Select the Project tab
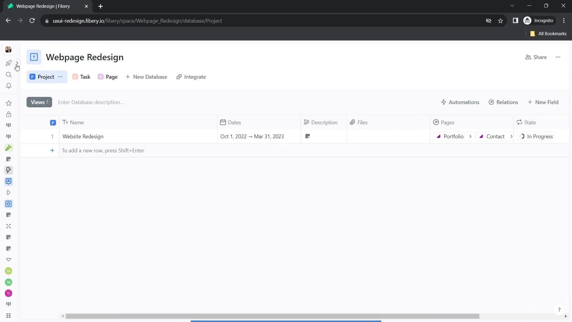 tap(46, 77)
